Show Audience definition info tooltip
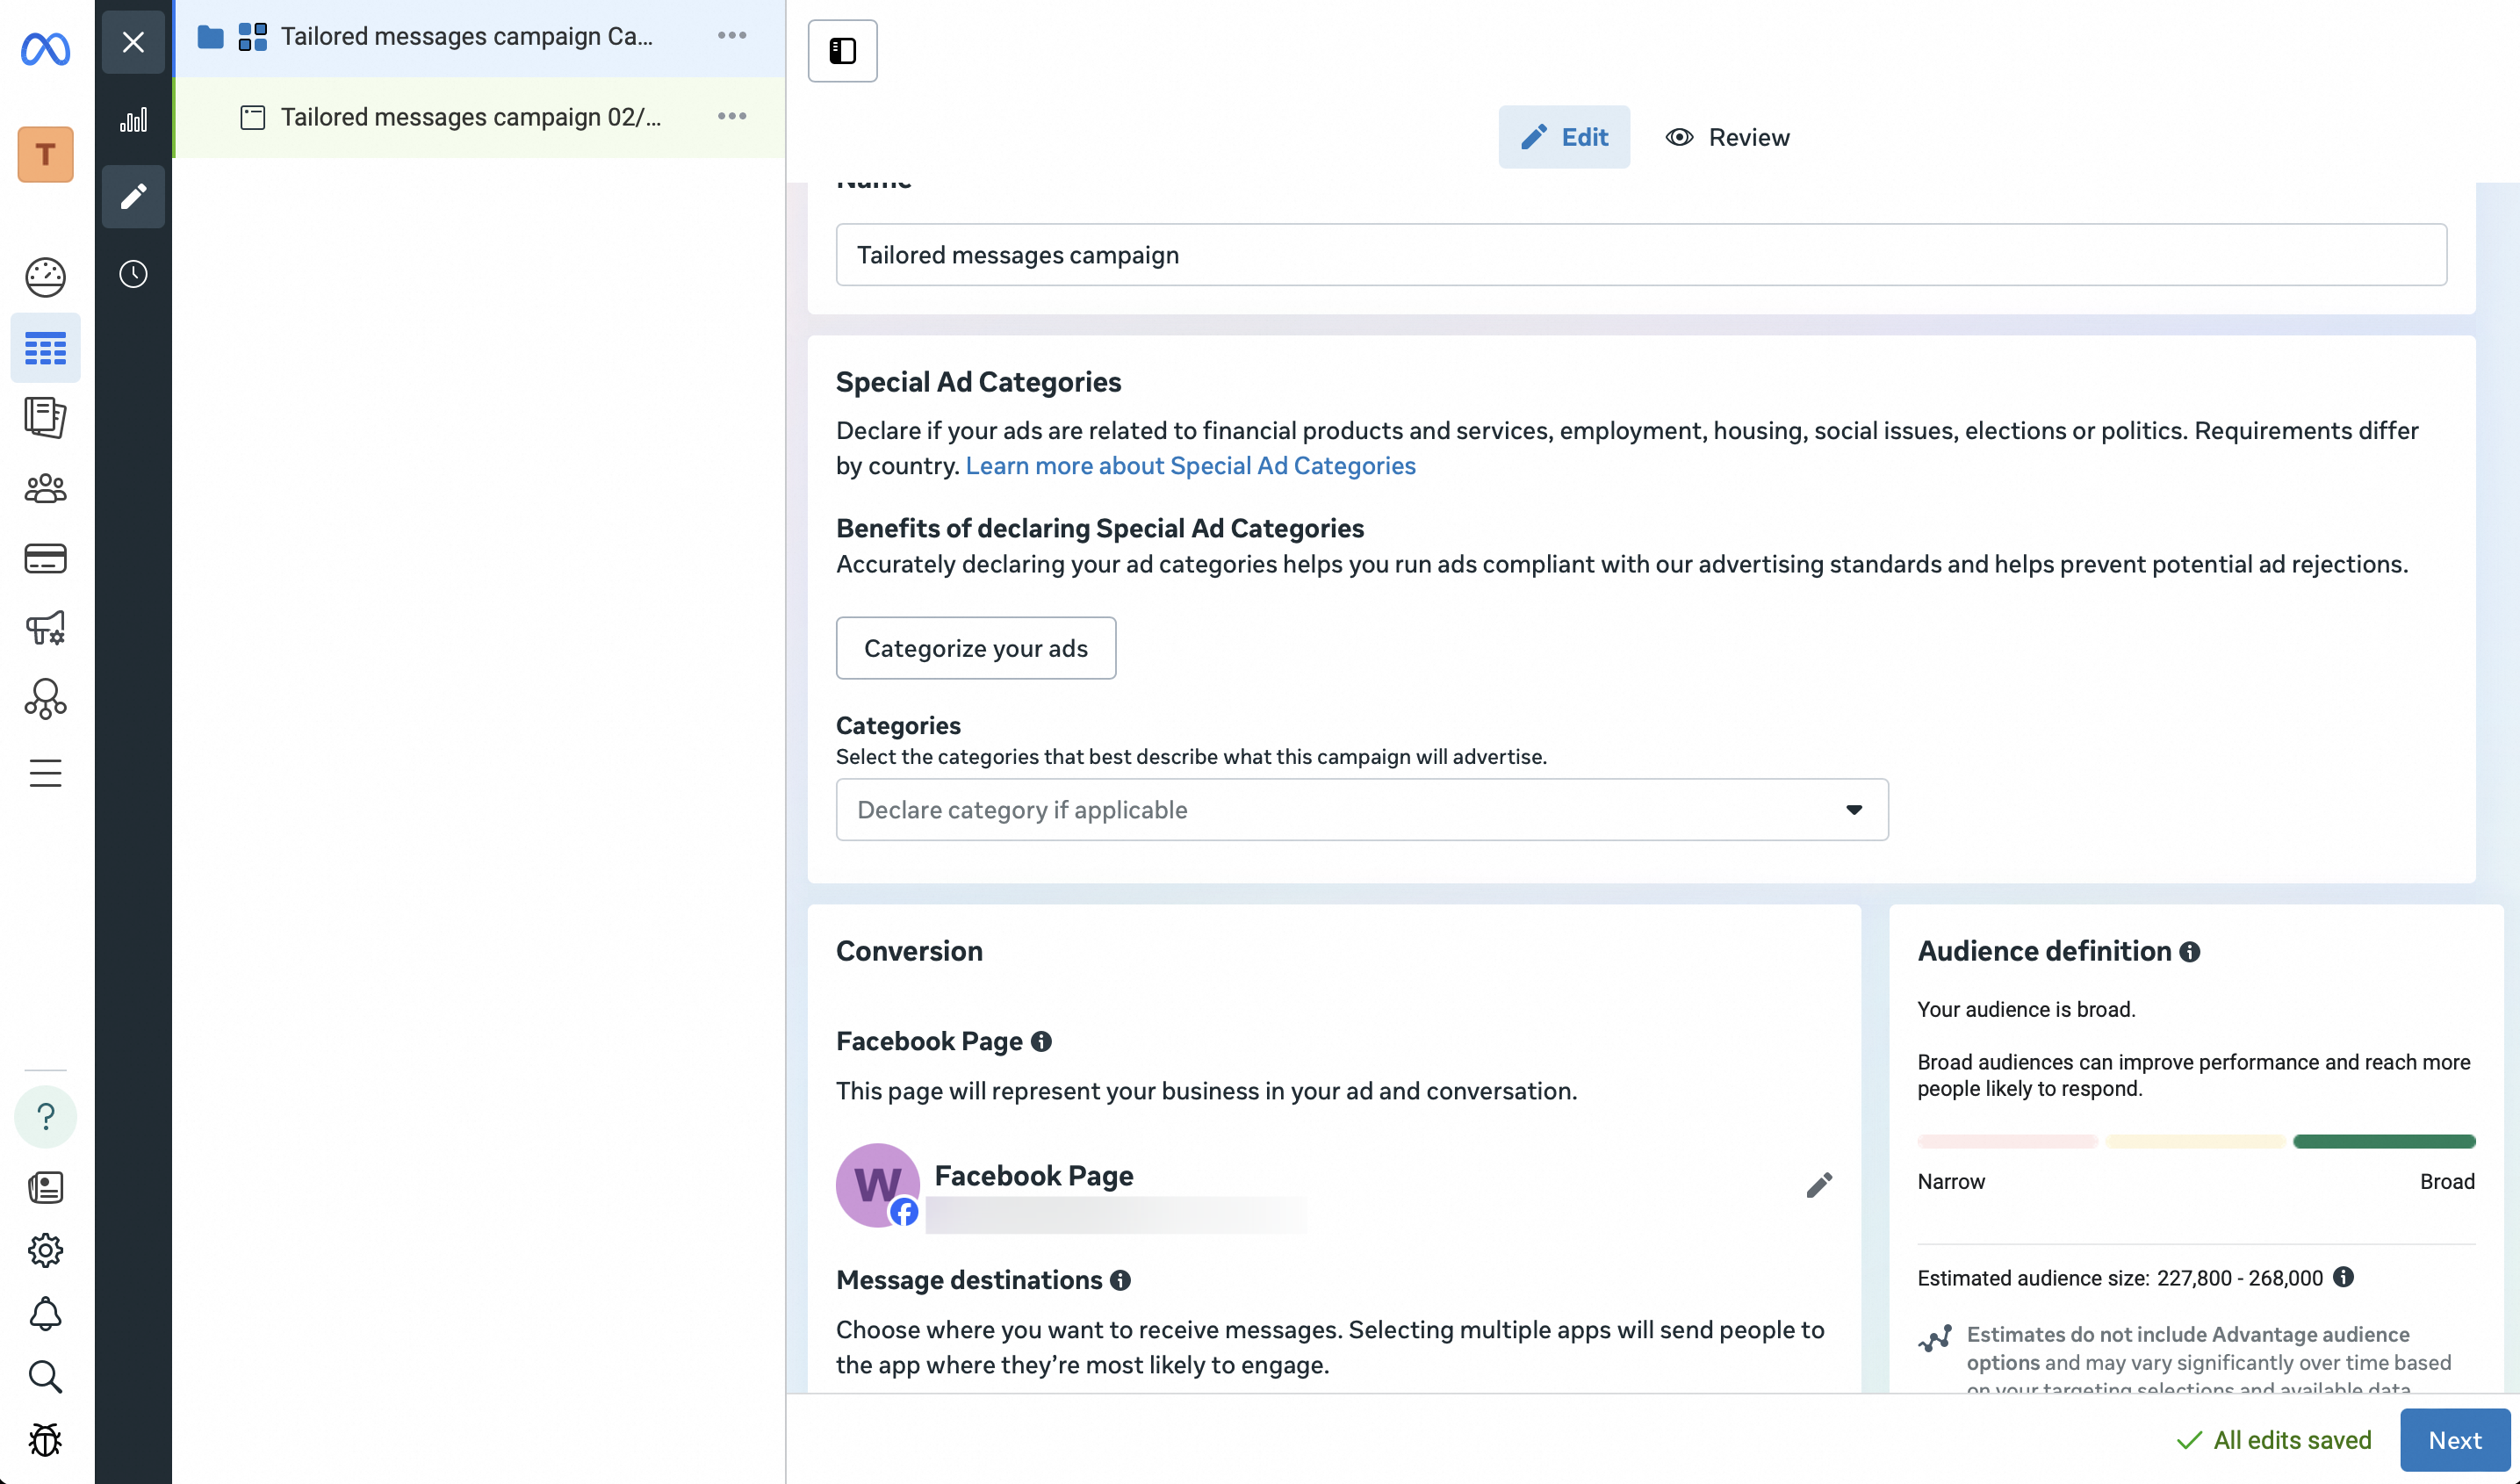2520x1484 pixels. point(2190,952)
